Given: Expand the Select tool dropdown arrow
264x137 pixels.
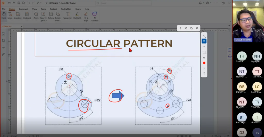Looking at the screenshot, I should 10,20.
